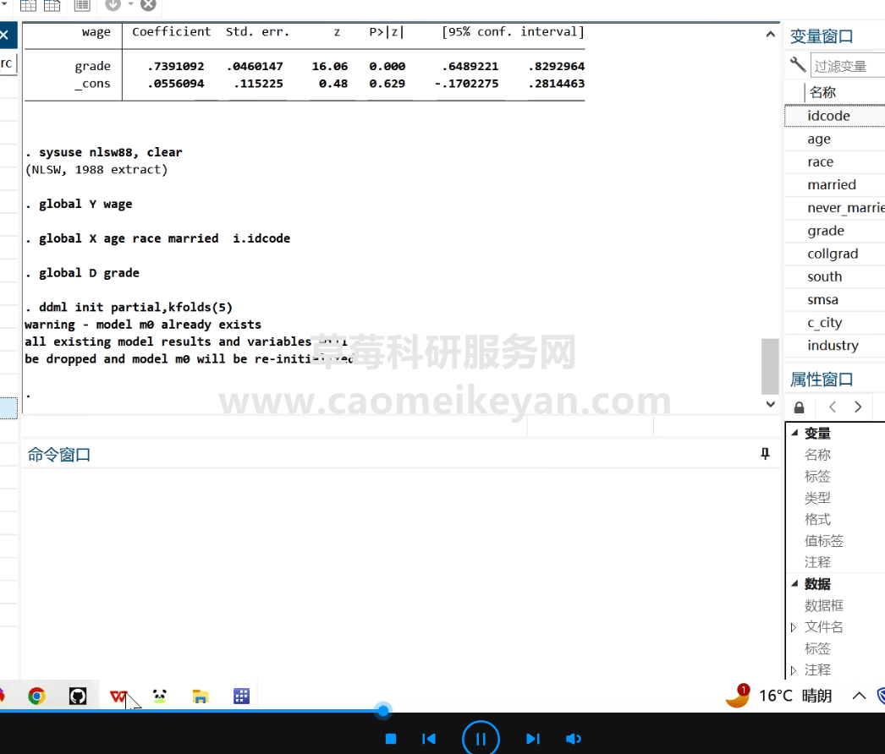The width and height of the screenshot is (885, 754).
Task: Open File Explorer from the taskbar
Action: coord(201,697)
